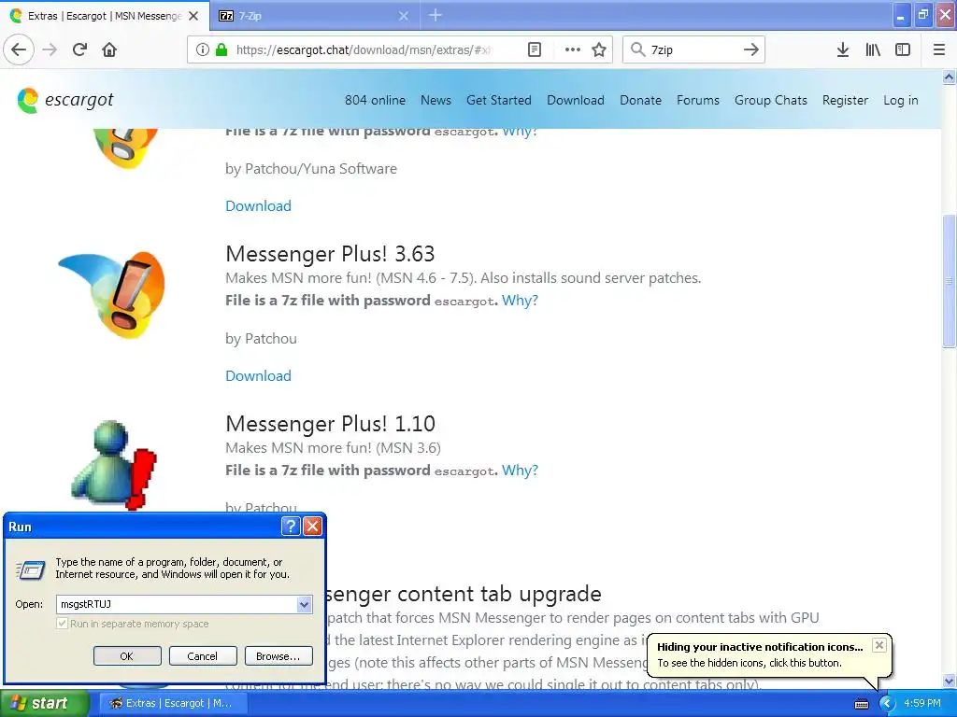Open the Firefox downloads panel

point(843,49)
